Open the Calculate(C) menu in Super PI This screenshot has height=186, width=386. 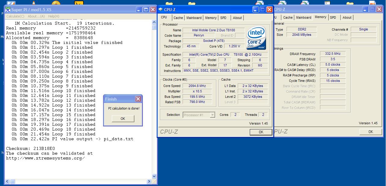tap(15, 16)
